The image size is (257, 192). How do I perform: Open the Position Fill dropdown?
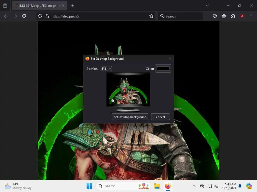[106, 69]
